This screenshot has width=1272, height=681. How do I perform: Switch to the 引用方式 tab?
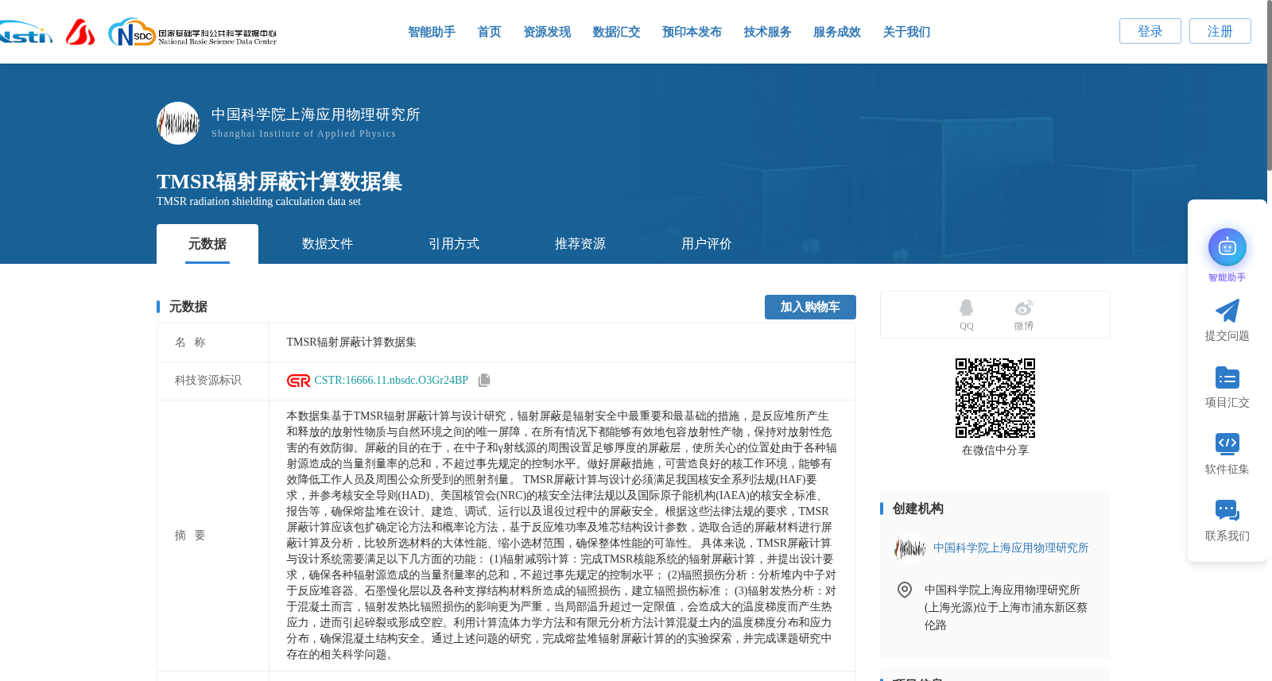[454, 244]
